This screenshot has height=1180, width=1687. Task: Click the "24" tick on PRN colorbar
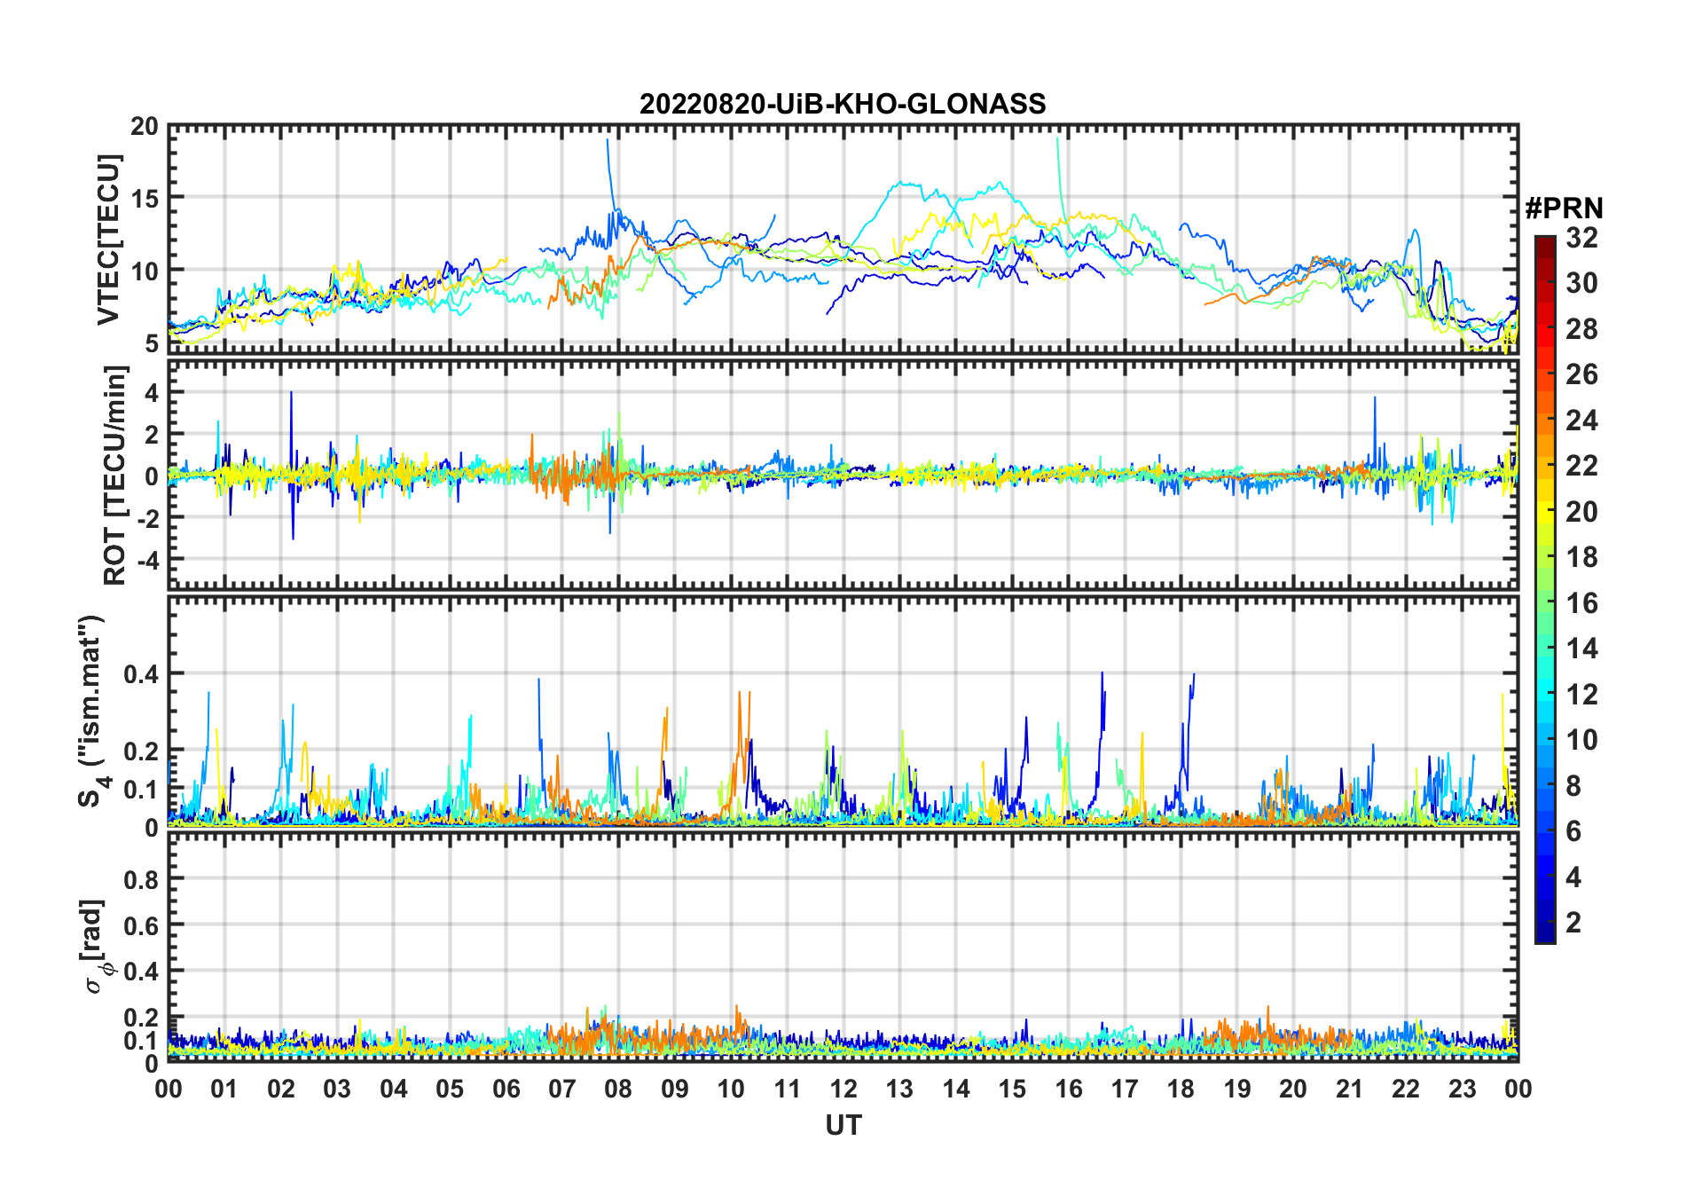(1581, 421)
